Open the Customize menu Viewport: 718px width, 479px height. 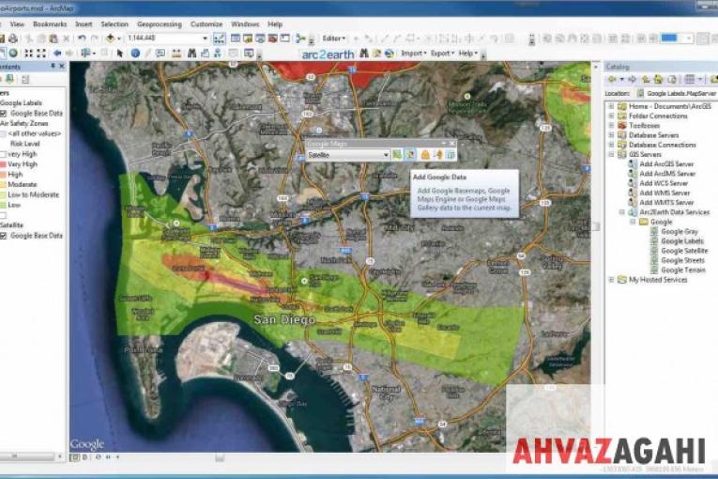click(206, 24)
